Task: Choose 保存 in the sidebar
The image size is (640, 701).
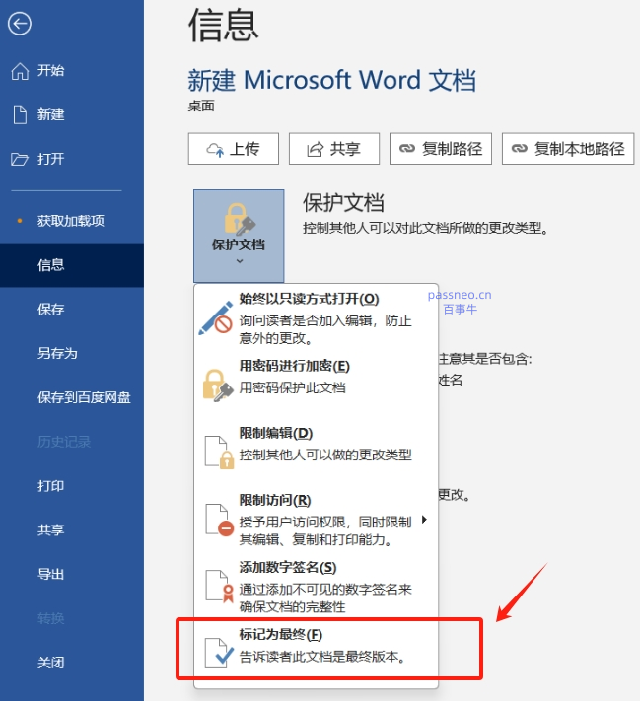Action: pos(72,309)
